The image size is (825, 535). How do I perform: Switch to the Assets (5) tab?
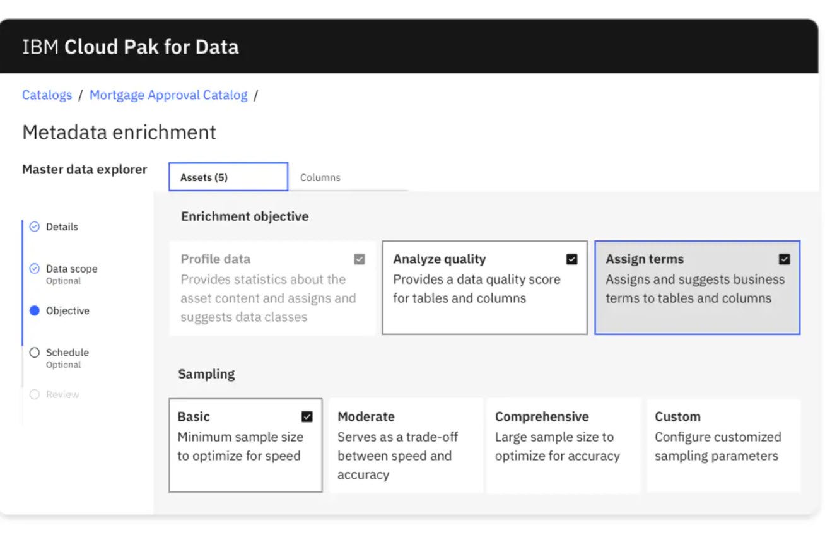(x=228, y=177)
